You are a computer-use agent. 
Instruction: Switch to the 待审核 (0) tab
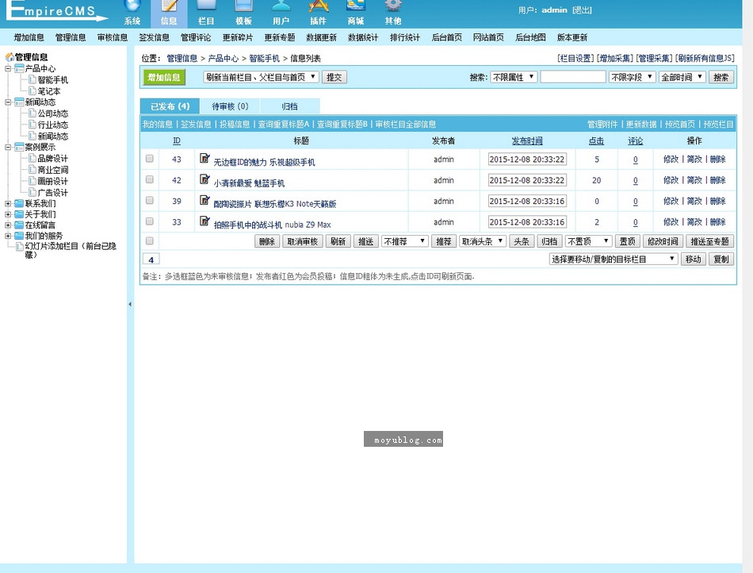point(230,106)
